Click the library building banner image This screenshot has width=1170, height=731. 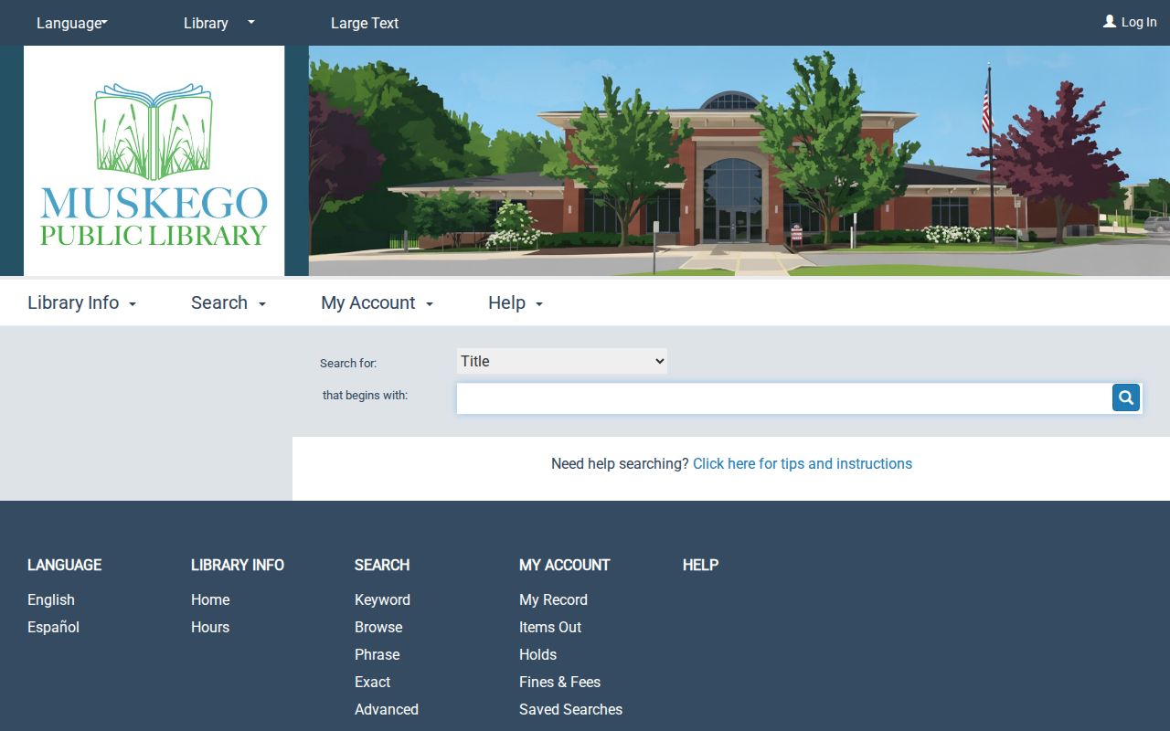(x=739, y=161)
